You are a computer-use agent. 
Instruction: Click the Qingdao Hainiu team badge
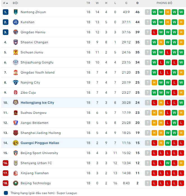point(16,32)
